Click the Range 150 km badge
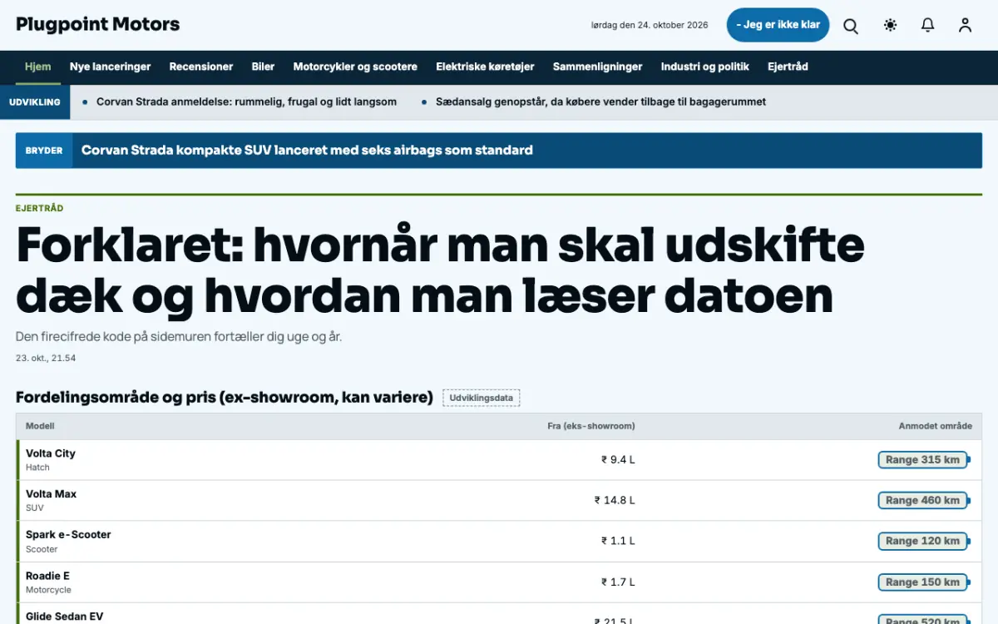This screenshot has width=998, height=624. pyautogui.click(x=923, y=582)
